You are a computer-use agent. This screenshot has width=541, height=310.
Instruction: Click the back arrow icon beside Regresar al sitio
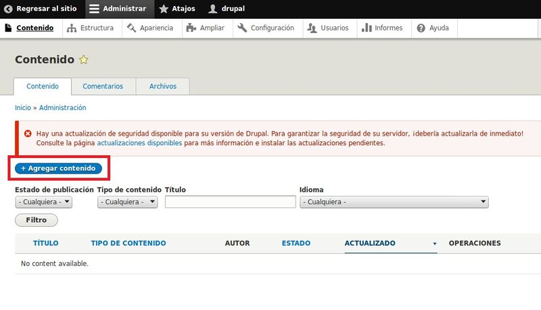tap(8, 9)
